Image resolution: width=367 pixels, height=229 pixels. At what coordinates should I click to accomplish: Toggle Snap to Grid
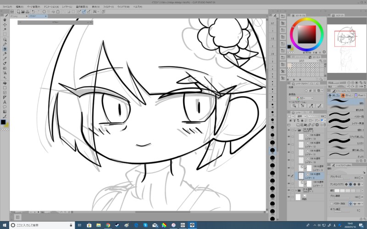(x=89, y=11)
